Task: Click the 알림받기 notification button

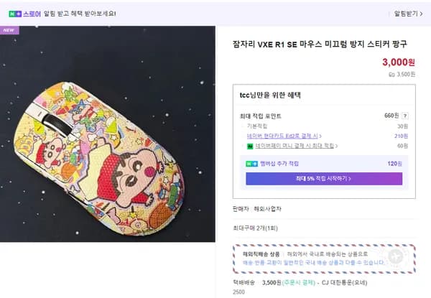Action: 407,13
